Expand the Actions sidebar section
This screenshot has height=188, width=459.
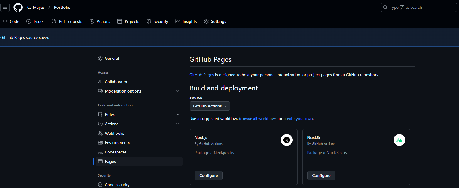[x=178, y=124]
